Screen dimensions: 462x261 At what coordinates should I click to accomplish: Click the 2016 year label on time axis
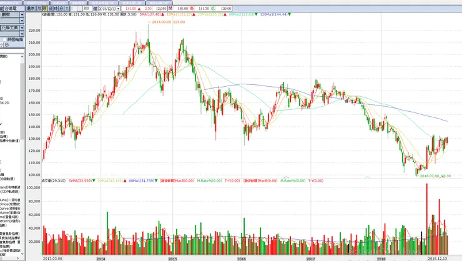tap(242, 259)
